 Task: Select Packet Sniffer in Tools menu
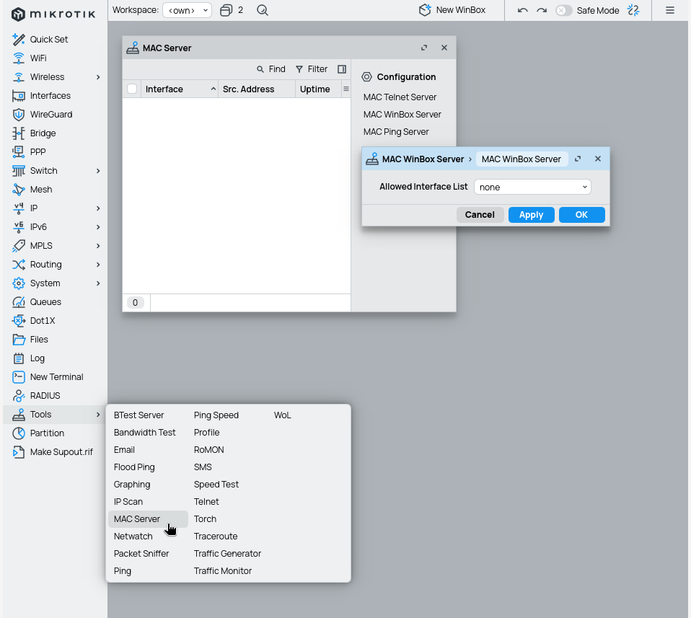click(141, 554)
